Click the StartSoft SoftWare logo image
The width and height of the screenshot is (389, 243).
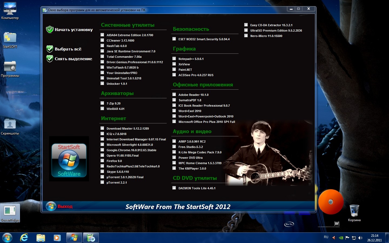[69, 160]
